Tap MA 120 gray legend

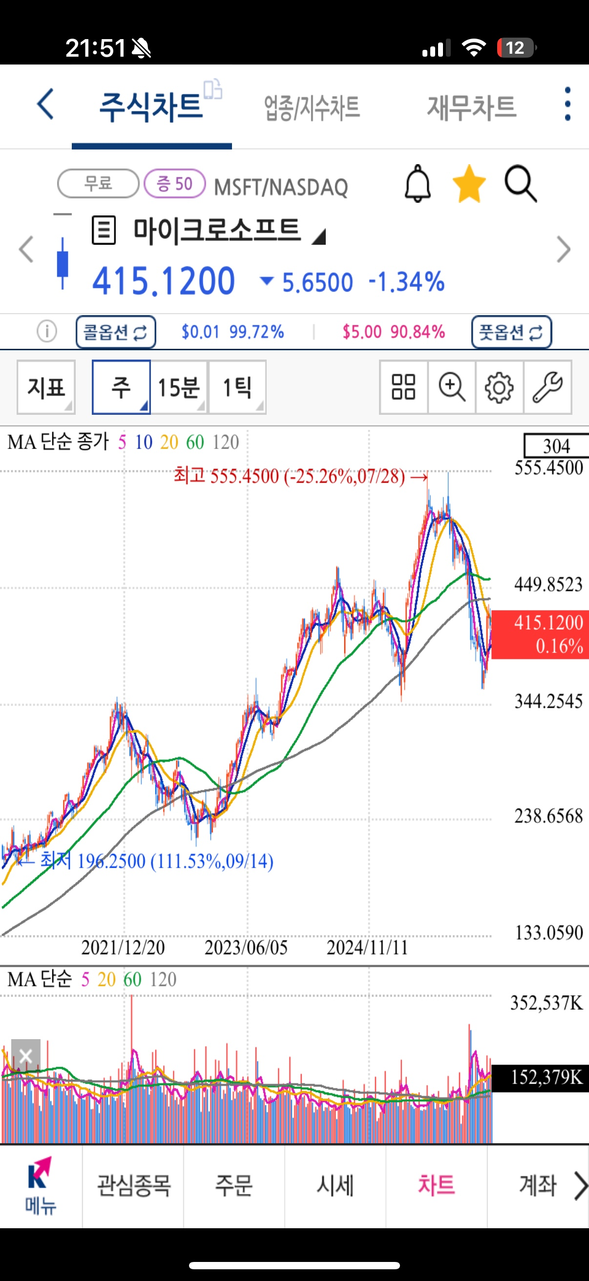(x=225, y=442)
